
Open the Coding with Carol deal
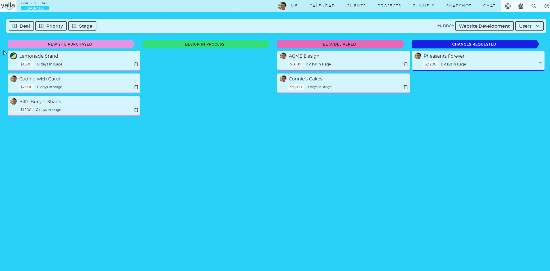pyautogui.click(x=40, y=79)
